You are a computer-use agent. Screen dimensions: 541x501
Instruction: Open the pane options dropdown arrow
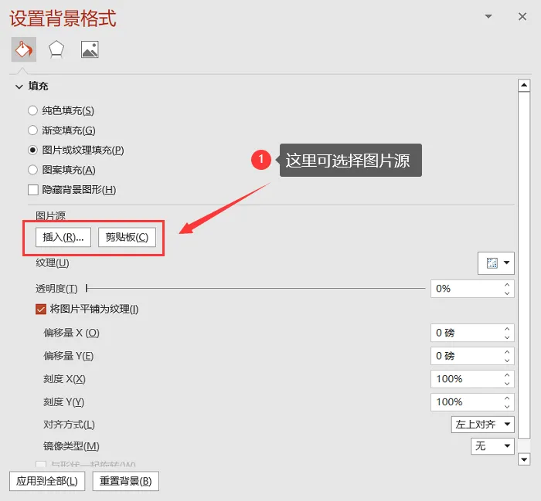coord(488,16)
